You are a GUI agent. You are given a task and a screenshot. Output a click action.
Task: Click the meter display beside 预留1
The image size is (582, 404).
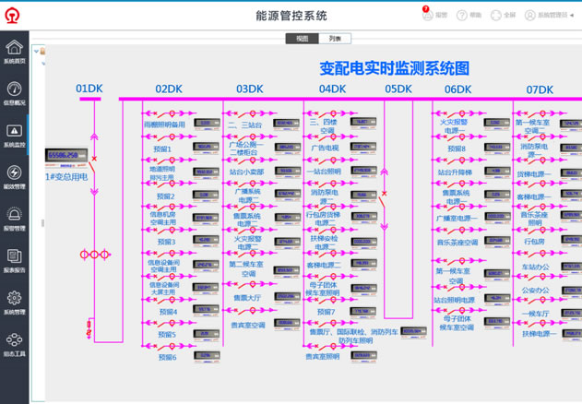click(x=206, y=148)
